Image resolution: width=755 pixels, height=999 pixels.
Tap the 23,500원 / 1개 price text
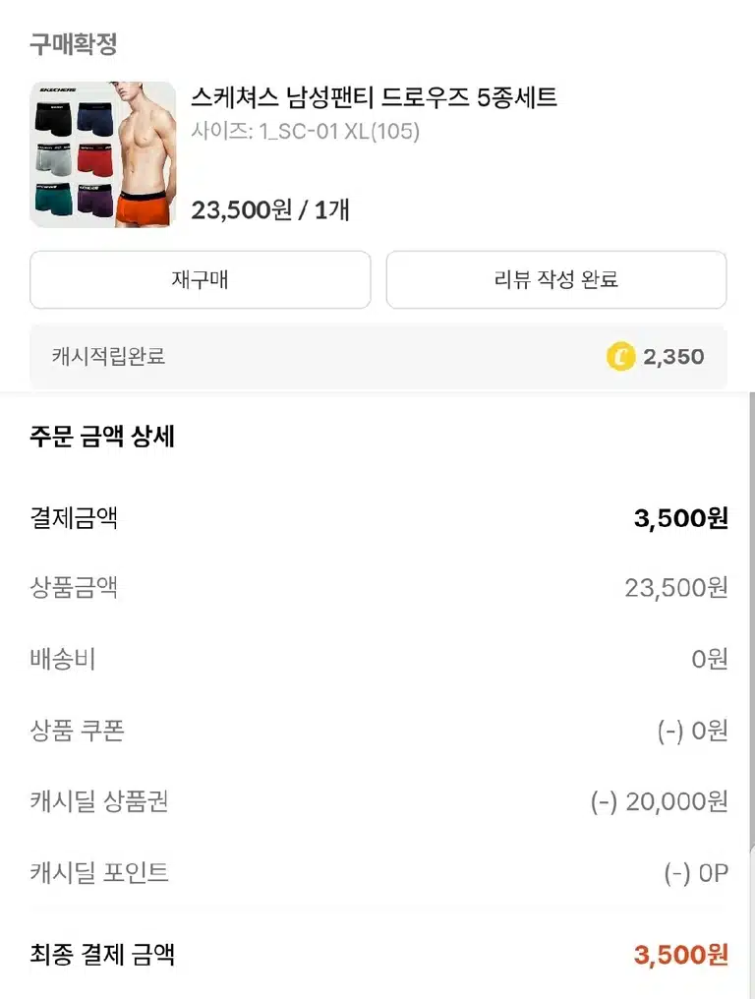(x=270, y=209)
